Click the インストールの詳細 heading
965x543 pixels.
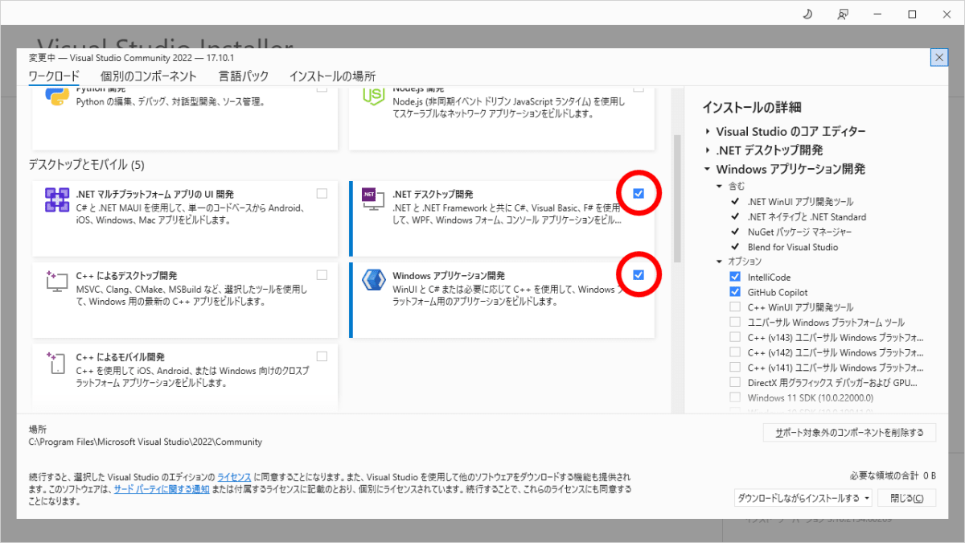[751, 108]
